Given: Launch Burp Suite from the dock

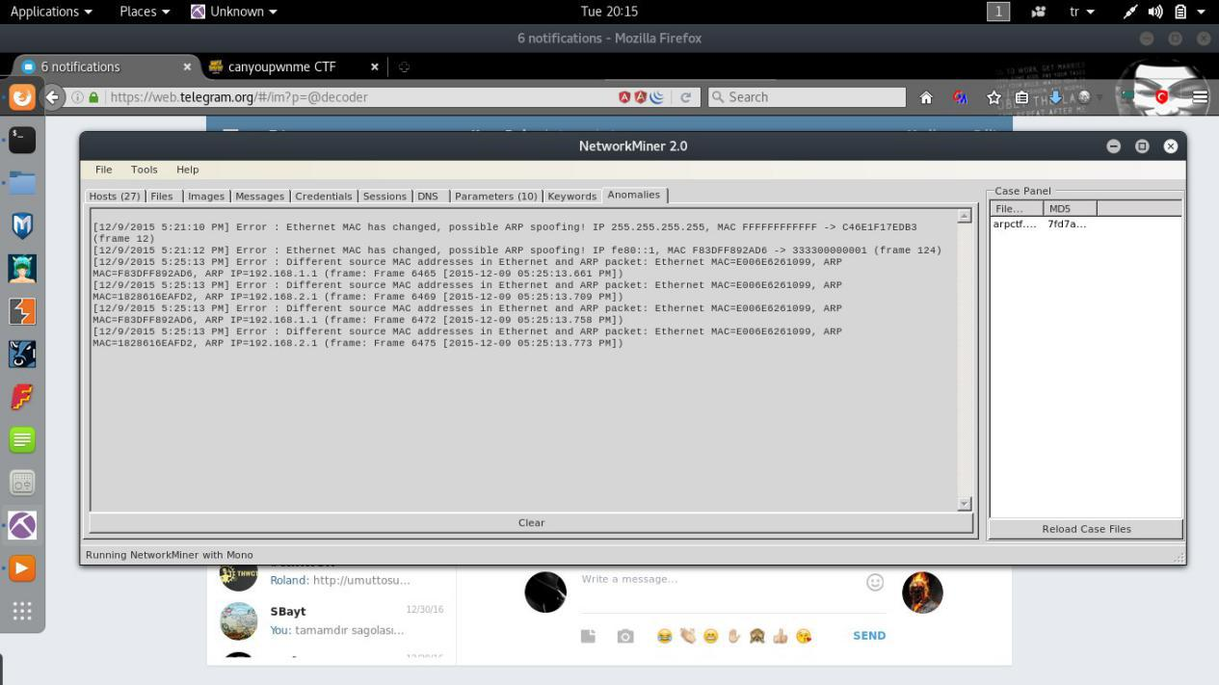Looking at the screenshot, I should (22, 311).
